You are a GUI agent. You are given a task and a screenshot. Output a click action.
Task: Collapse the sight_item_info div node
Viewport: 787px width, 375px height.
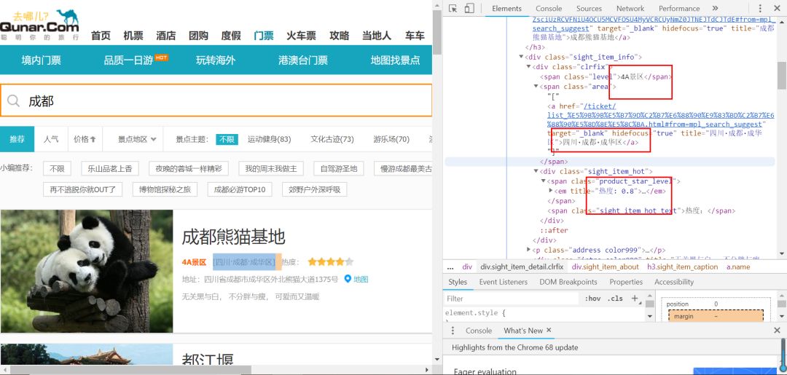522,57
